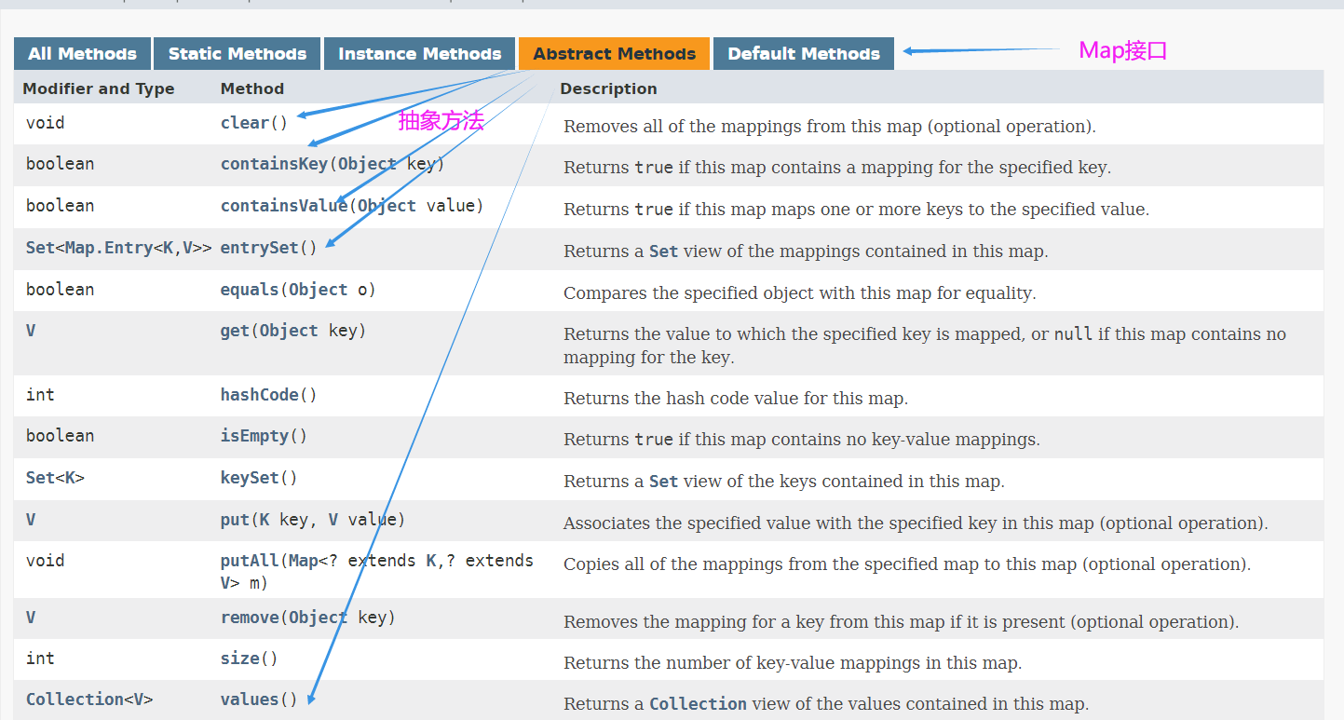This screenshot has width=1344, height=720.
Task: Click the Modifier and Type column header
Action: [99, 88]
